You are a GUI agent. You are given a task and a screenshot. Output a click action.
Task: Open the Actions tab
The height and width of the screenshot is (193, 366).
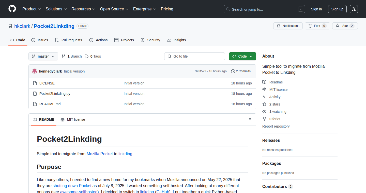click(98, 40)
